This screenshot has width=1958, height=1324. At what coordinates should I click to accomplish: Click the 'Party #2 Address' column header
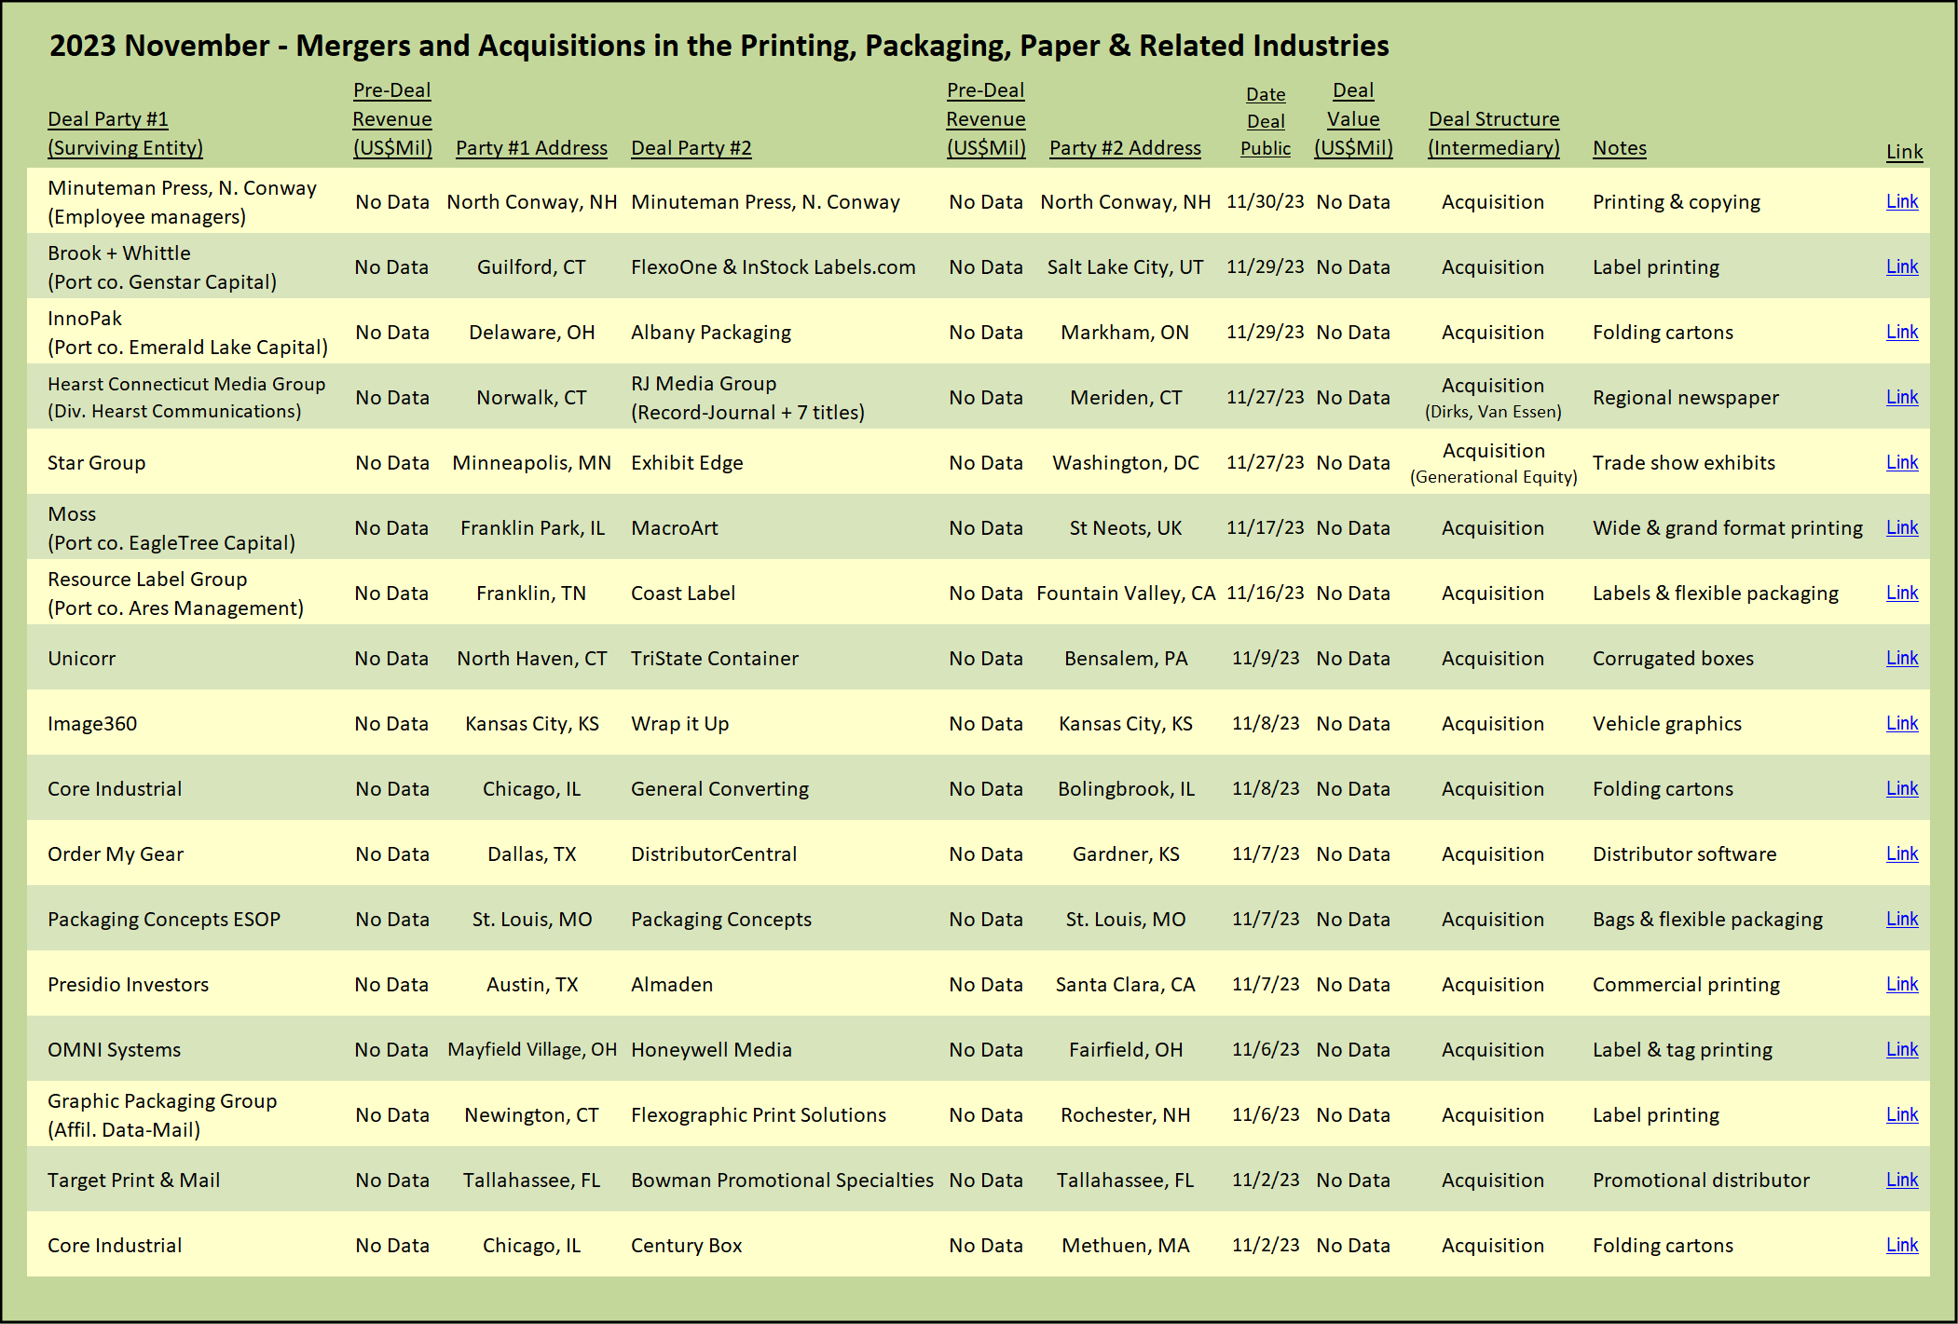[1125, 148]
